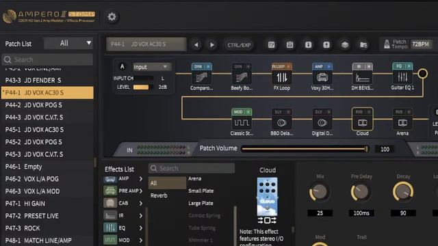Choose Small Plate reverb from list
Screen dimensions: 438x246
pos(201,191)
